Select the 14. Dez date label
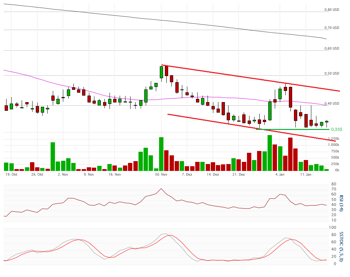This screenshot has height=277, width=350. click(x=213, y=175)
